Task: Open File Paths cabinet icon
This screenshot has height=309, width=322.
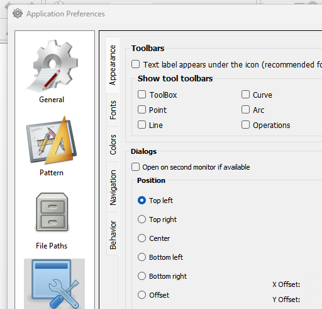Action: 52,212
